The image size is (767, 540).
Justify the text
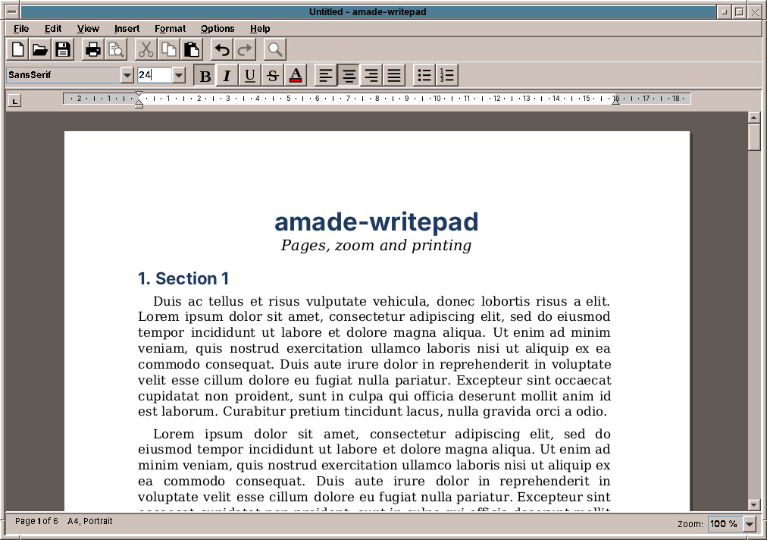click(x=394, y=75)
